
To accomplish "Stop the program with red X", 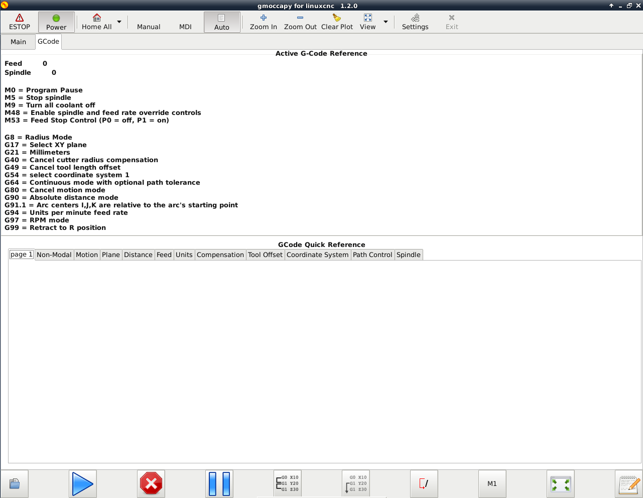I will tap(151, 484).
